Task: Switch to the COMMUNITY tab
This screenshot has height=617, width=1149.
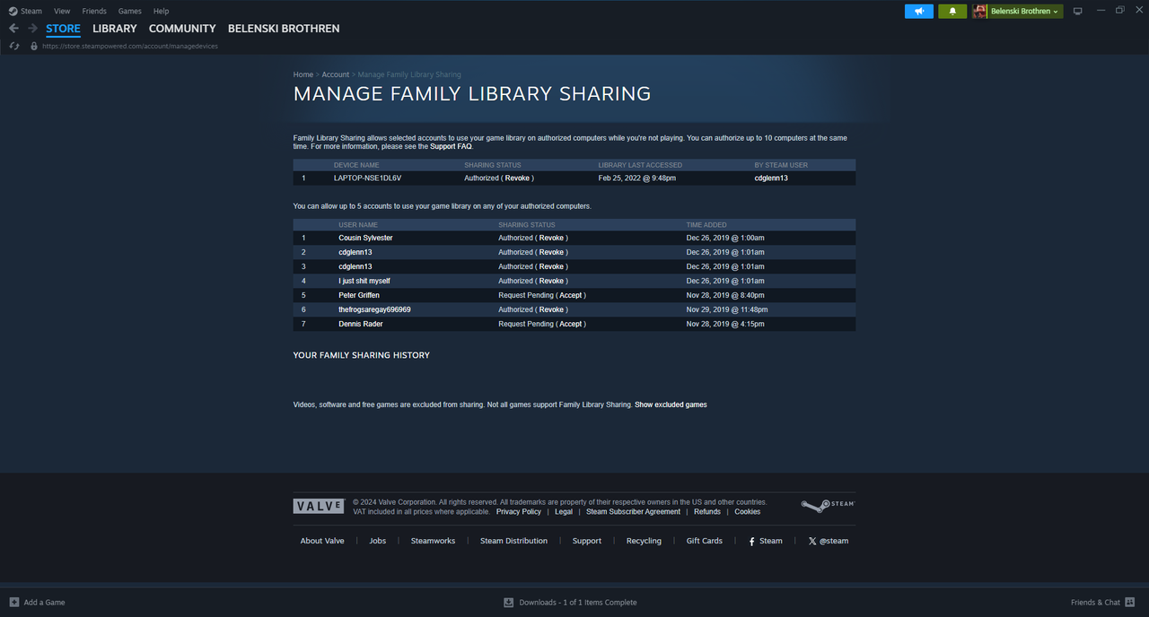Action: click(x=182, y=29)
